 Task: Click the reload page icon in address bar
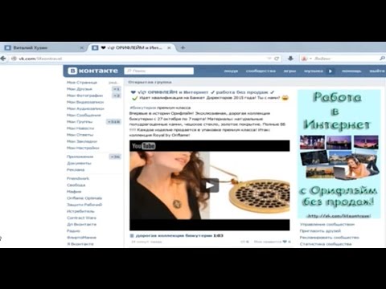277,59
